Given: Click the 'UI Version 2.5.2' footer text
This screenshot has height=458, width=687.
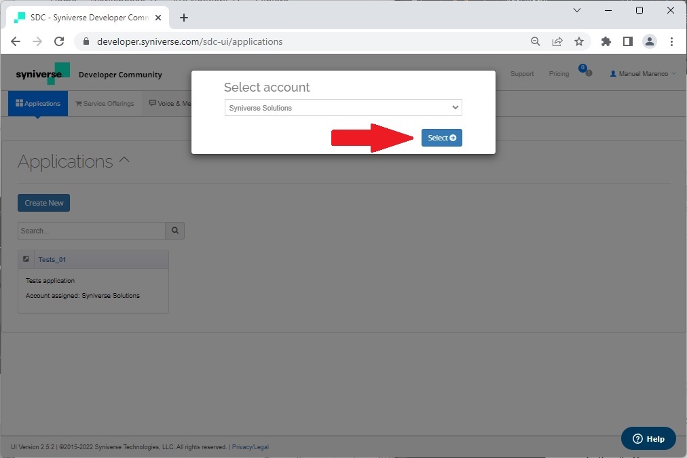Looking at the screenshot, I should point(33,447).
